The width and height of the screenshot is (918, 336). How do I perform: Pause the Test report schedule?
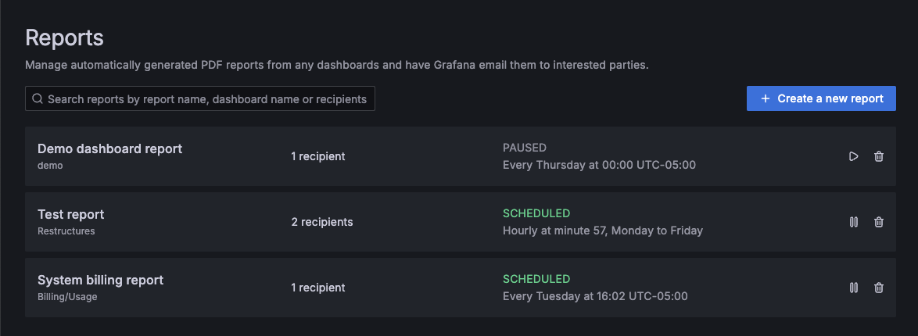pos(853,222)
